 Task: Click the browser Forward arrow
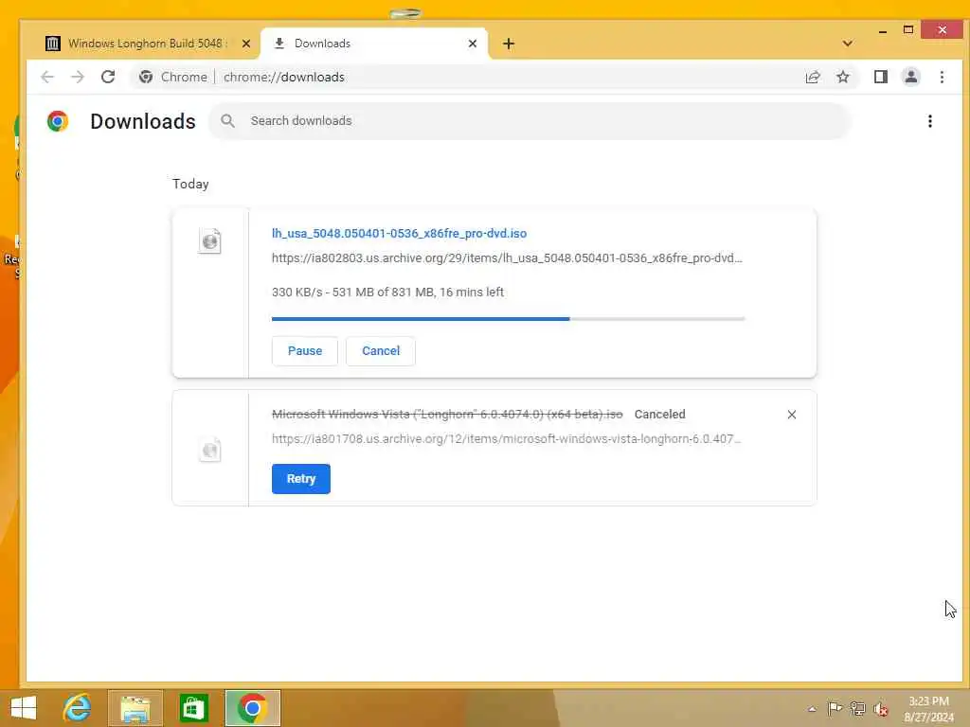point(78,77)
